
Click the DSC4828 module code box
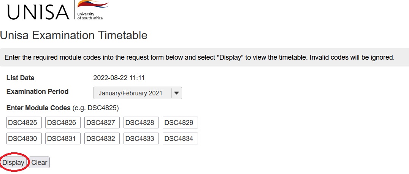141,123
